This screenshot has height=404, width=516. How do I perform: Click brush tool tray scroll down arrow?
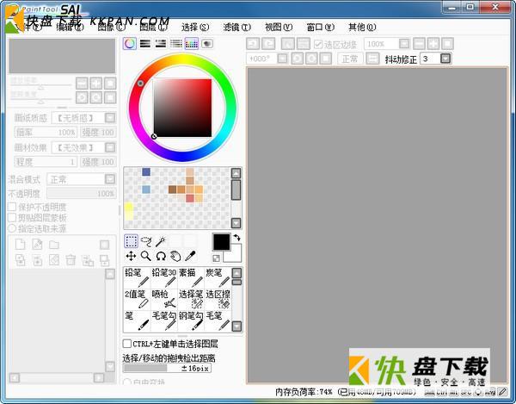236,326
